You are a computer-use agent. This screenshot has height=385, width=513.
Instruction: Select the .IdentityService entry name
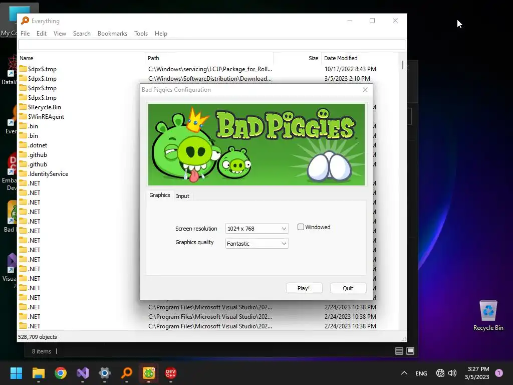(48, 174)
